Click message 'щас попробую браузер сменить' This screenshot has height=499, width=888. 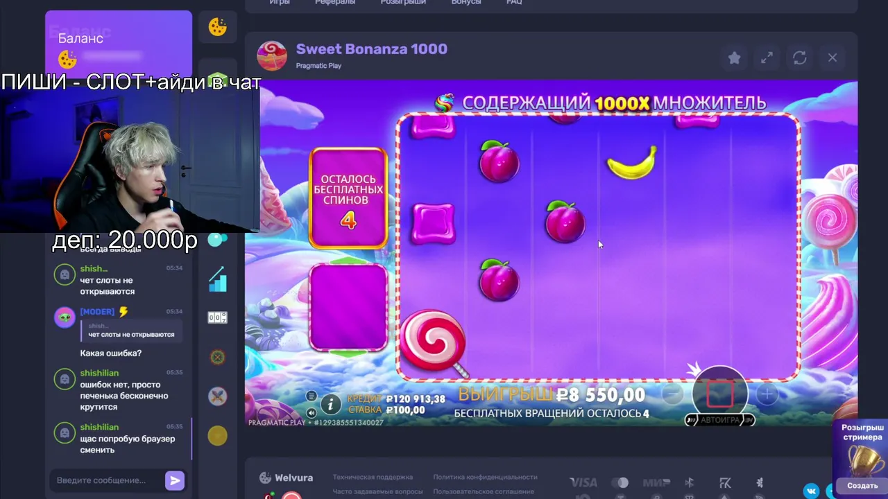pyautogui.click(x=128, y=444)
